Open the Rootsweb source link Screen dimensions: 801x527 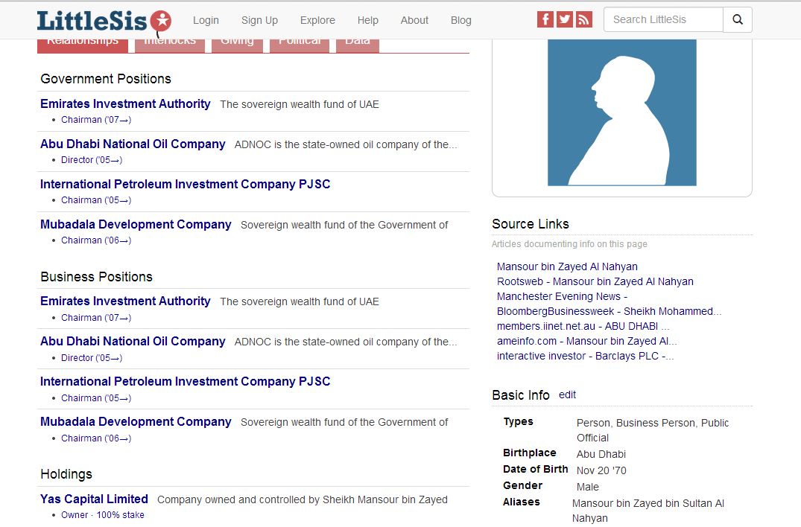pyautogui.click(x=595, y=281)
